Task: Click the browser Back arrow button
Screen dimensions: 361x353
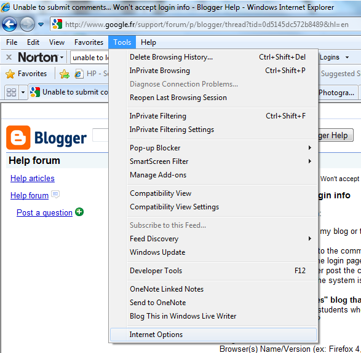Action: click(x=9, y=24)
